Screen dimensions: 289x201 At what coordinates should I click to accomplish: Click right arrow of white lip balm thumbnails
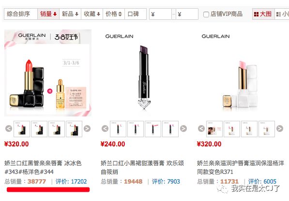coord(280,129)
